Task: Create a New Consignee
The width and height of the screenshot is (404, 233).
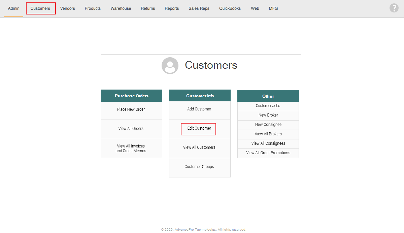Action: [268, 125]
